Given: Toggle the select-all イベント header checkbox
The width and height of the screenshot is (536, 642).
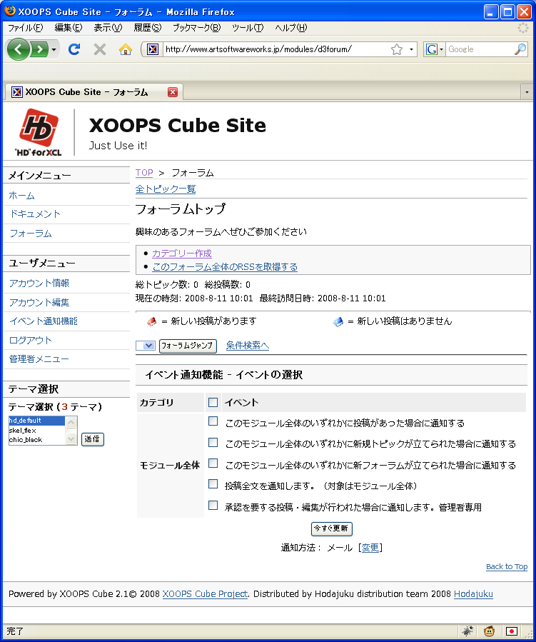Looking at the screenshot, I should pyautogui.click(x=213, y=403).
